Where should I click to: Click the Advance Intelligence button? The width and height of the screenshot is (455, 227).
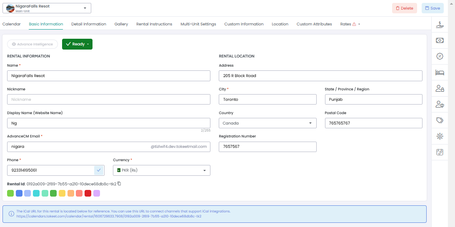(32, 44)
